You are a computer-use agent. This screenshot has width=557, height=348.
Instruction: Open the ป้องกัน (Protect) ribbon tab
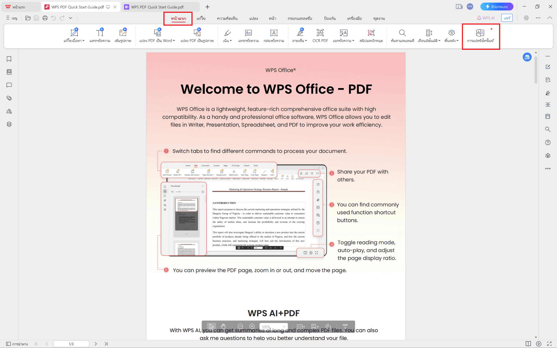330,18
